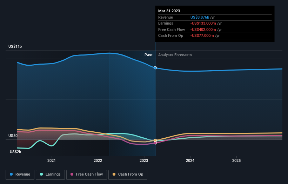The height and width of the screenshot is (184, 288).
Task: Select the 2024 x-axis label
Action: click(x=190, y=160)
